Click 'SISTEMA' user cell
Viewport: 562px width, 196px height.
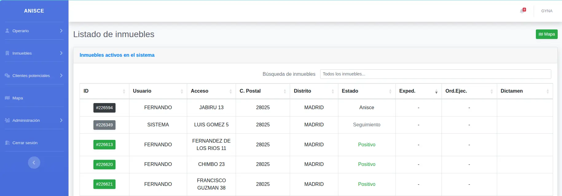[x=158, y=125]
